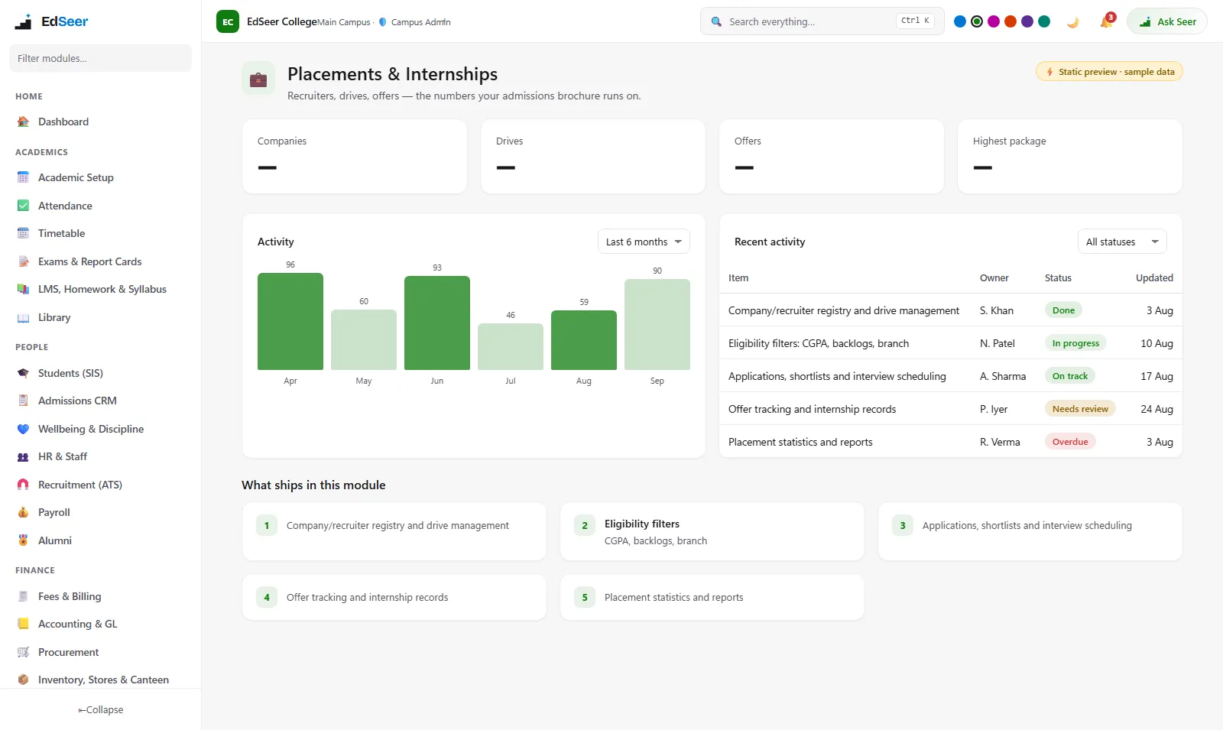Open the Attendance module

tap(100, 206)
